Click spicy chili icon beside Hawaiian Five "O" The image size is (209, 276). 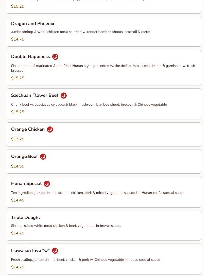pos(55,250)
